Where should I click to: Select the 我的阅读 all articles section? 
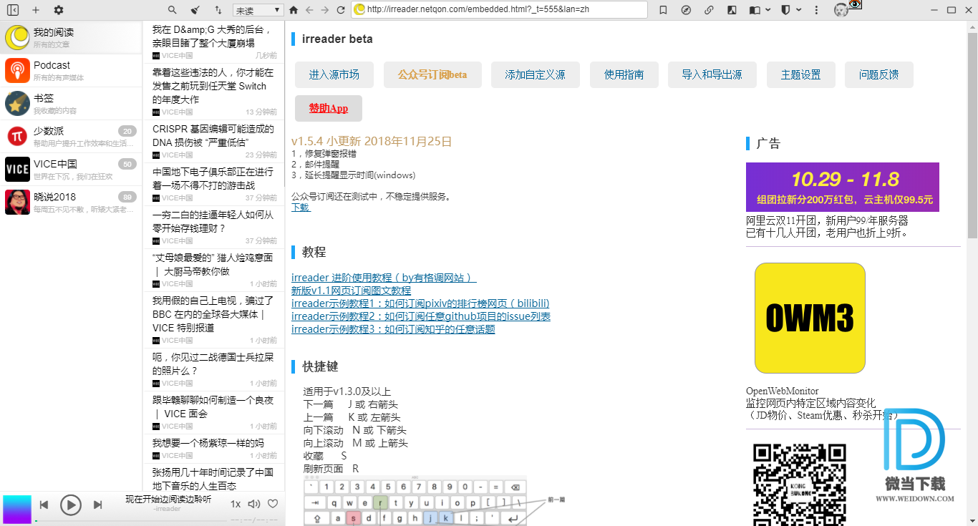(72, 37)
